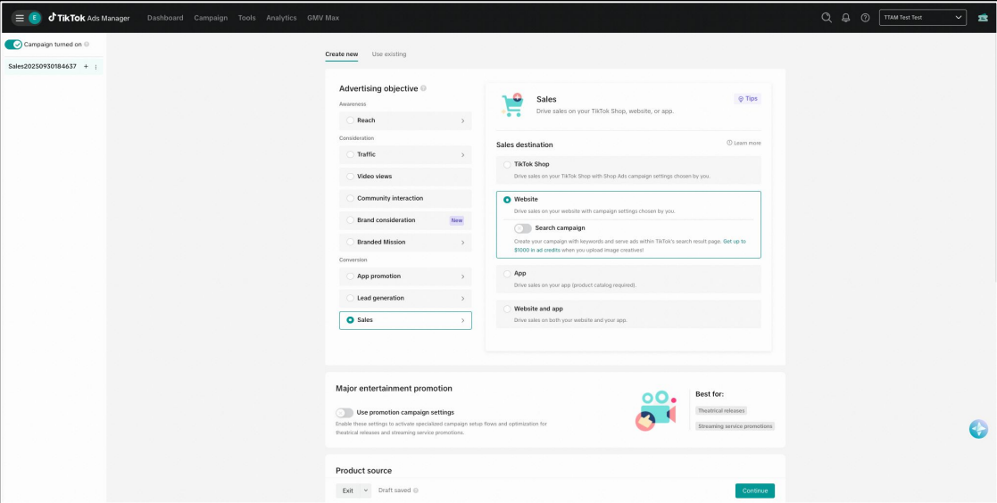Select the Brand consideration objective
This screenshot has height=503, width=997.
click(405, 220)
